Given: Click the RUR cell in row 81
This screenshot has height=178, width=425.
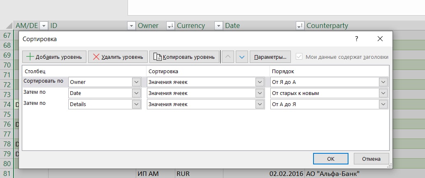Looking at the screenshot, I should pos(199,173).
